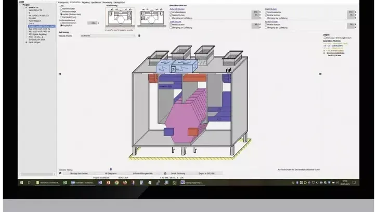Click Export in DXF/BIM button
This screenshot has height=212, width=377.
pyautogui.click(x=206, y=174)
